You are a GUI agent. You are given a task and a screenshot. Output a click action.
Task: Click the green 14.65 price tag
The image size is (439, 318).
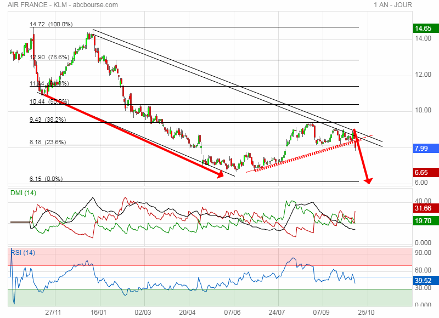coord(424,29)
